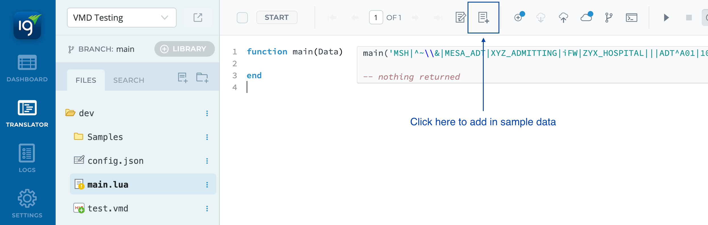Image resolution: width=708 pixels, height=225 pixels.
Task: Toggle the checkbox beside START
Action: point(242,18)
